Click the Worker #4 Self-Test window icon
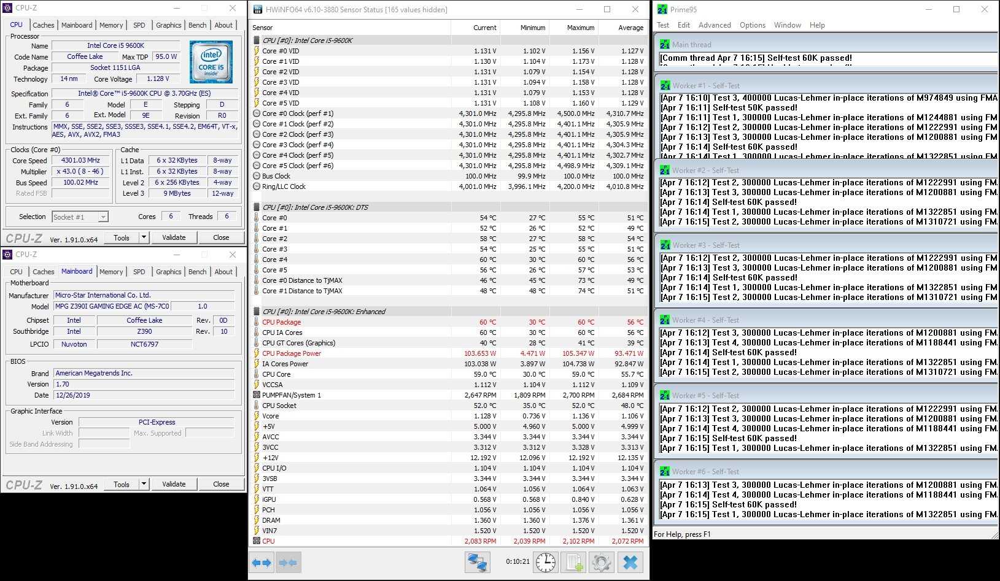 [x=665, y=320]
